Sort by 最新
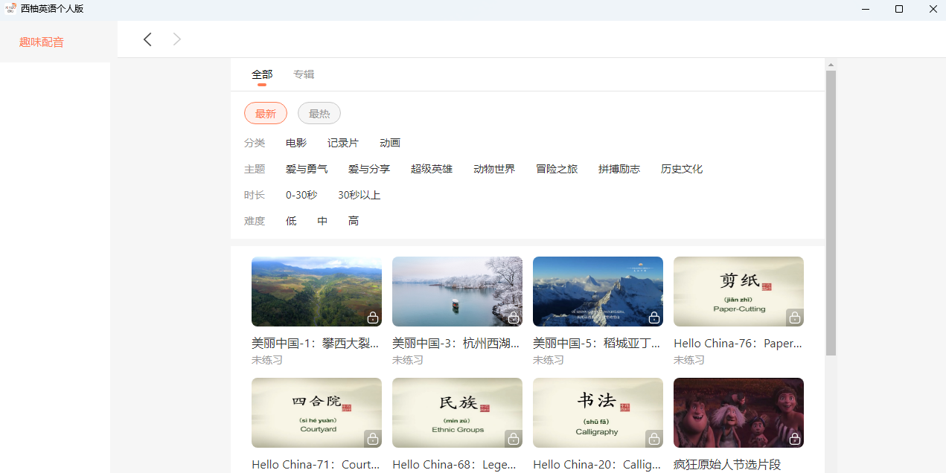The height and width of the screenshot is (473, 946). coord(266,113)
